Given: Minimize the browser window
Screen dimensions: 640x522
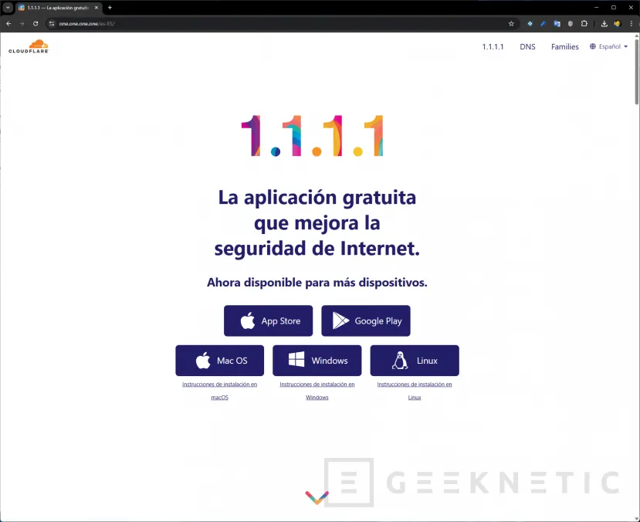Looking at the screenshot, I should [x=596, y=8].
